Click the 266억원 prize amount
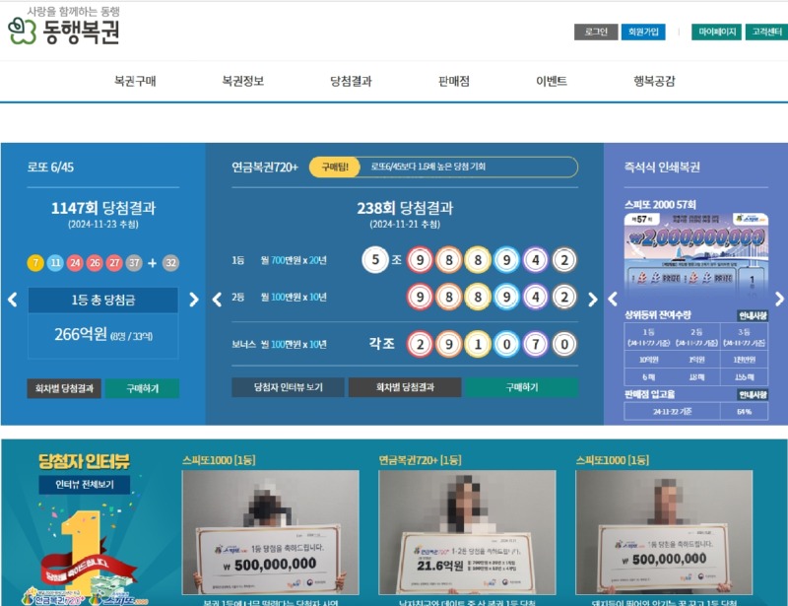 [81, 334]
